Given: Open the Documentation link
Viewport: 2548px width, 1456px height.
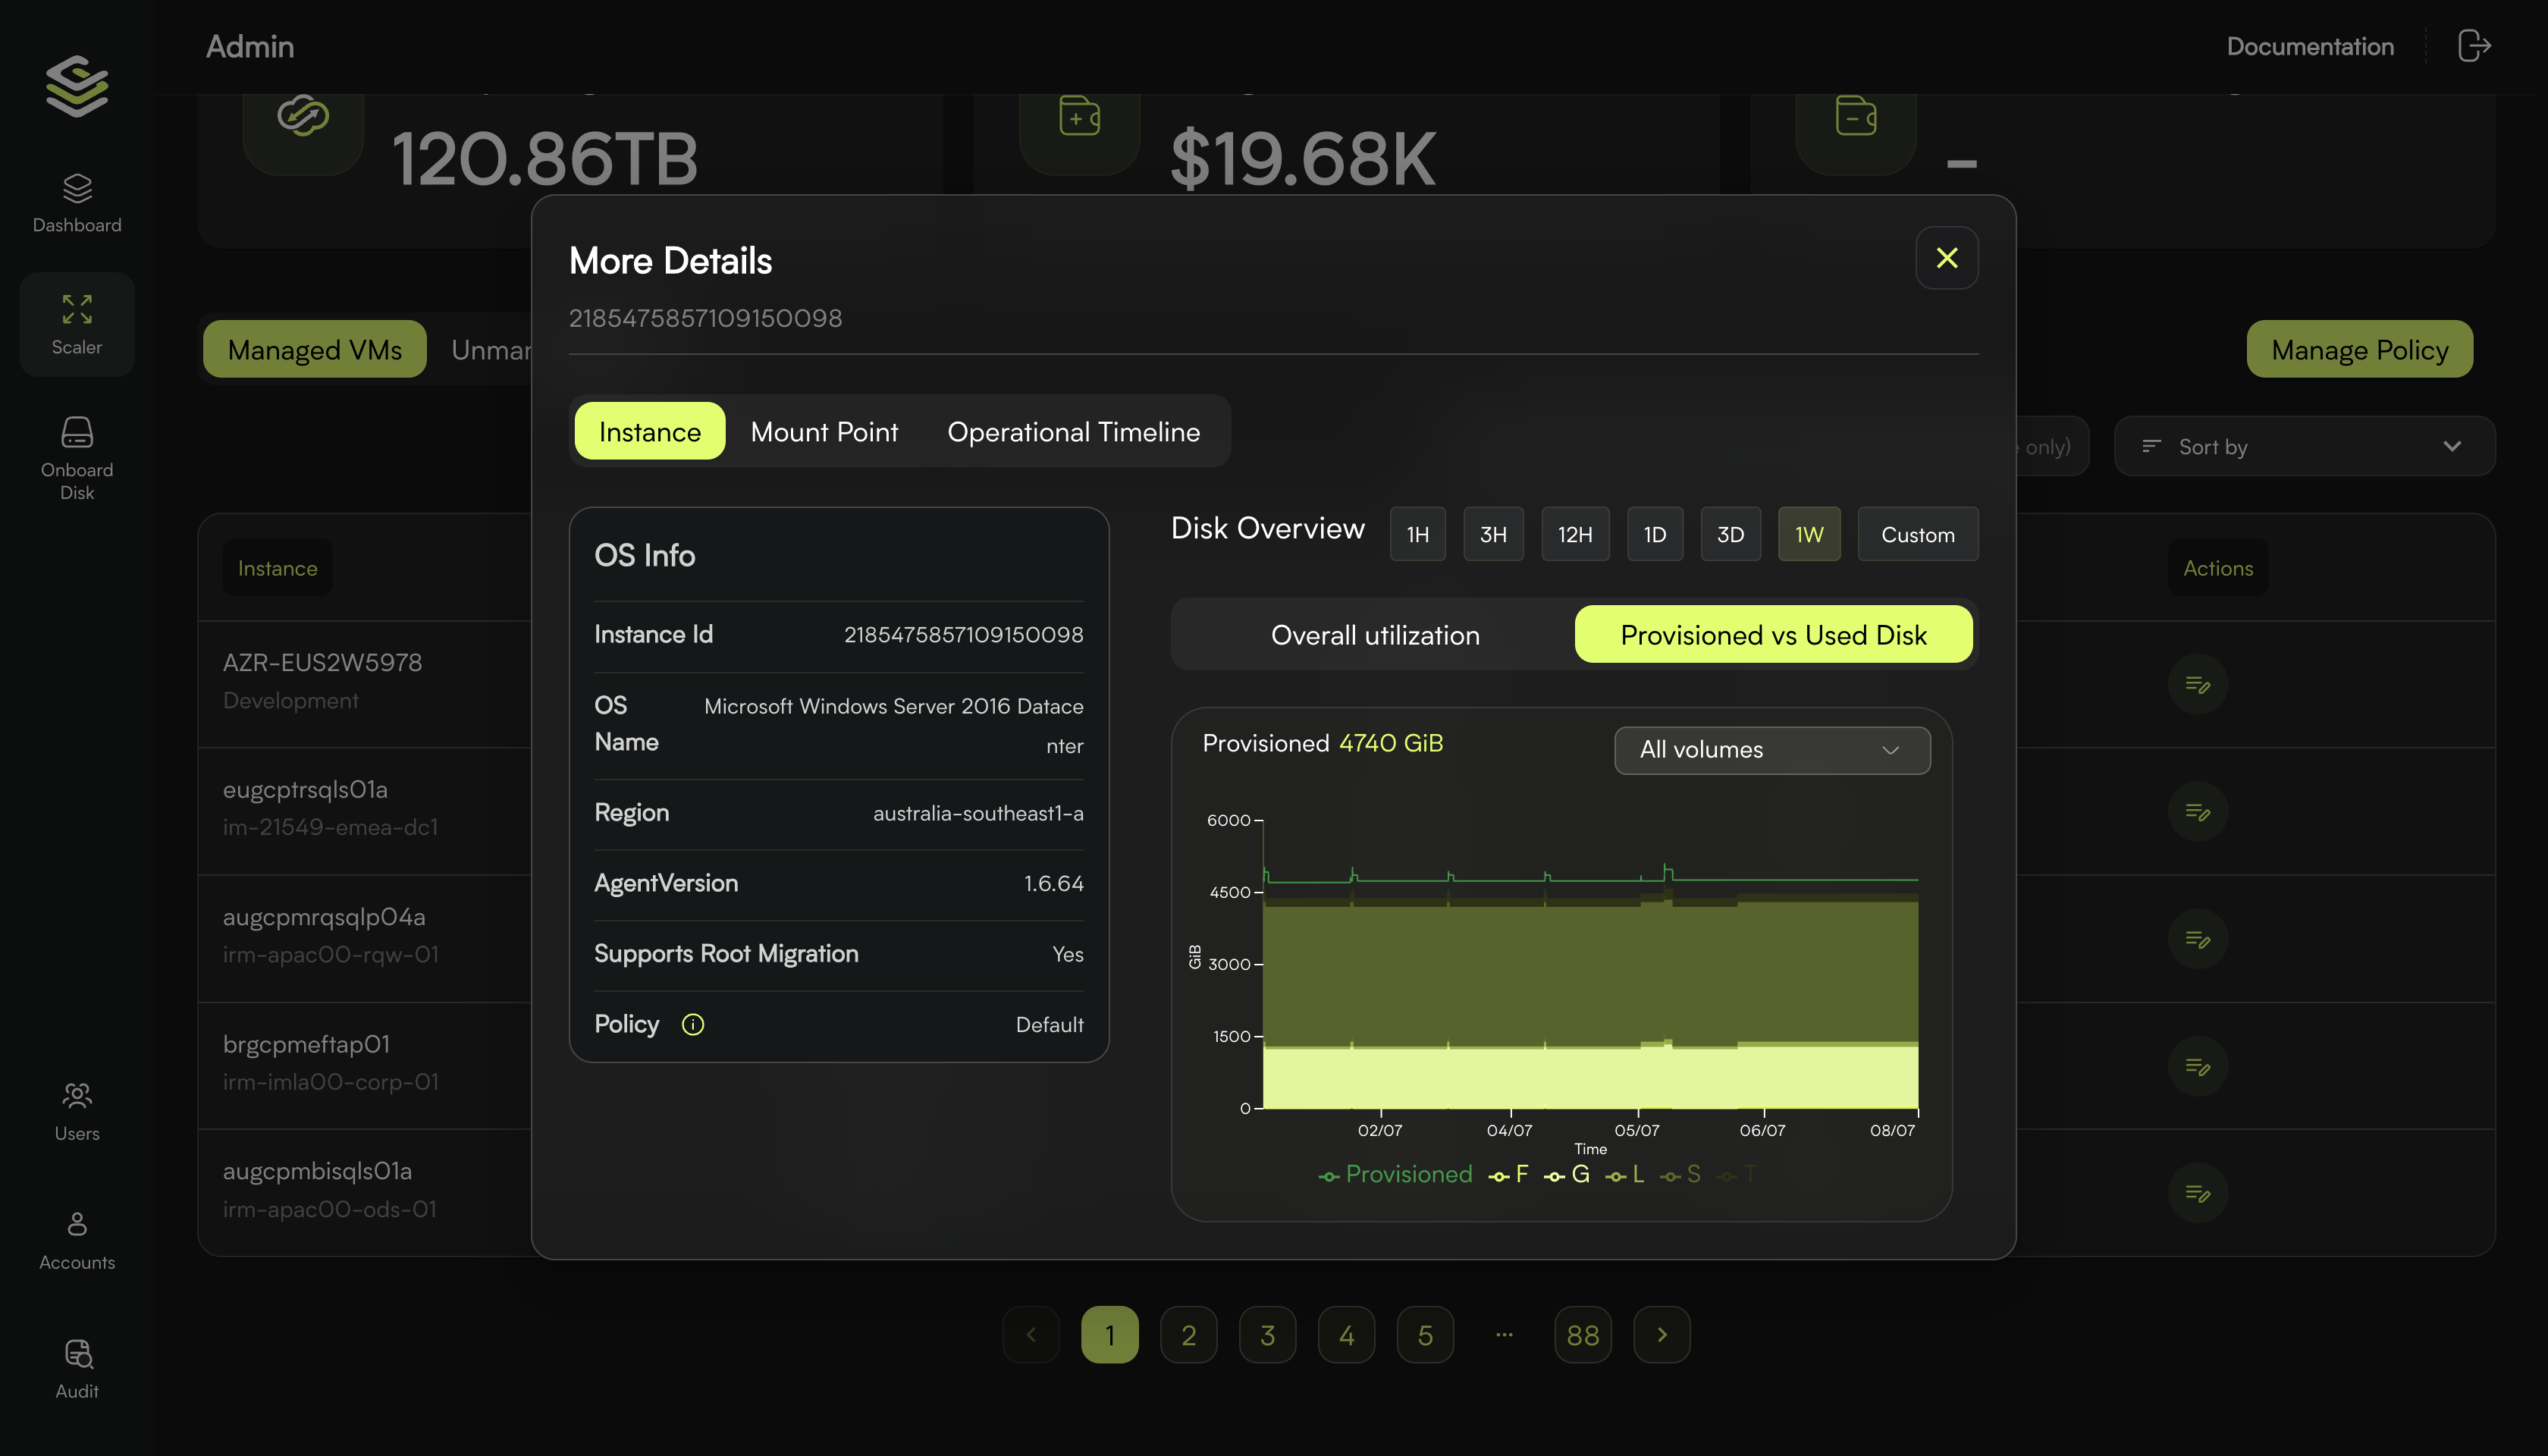Looking at the screenshot, I should 2310,46.
